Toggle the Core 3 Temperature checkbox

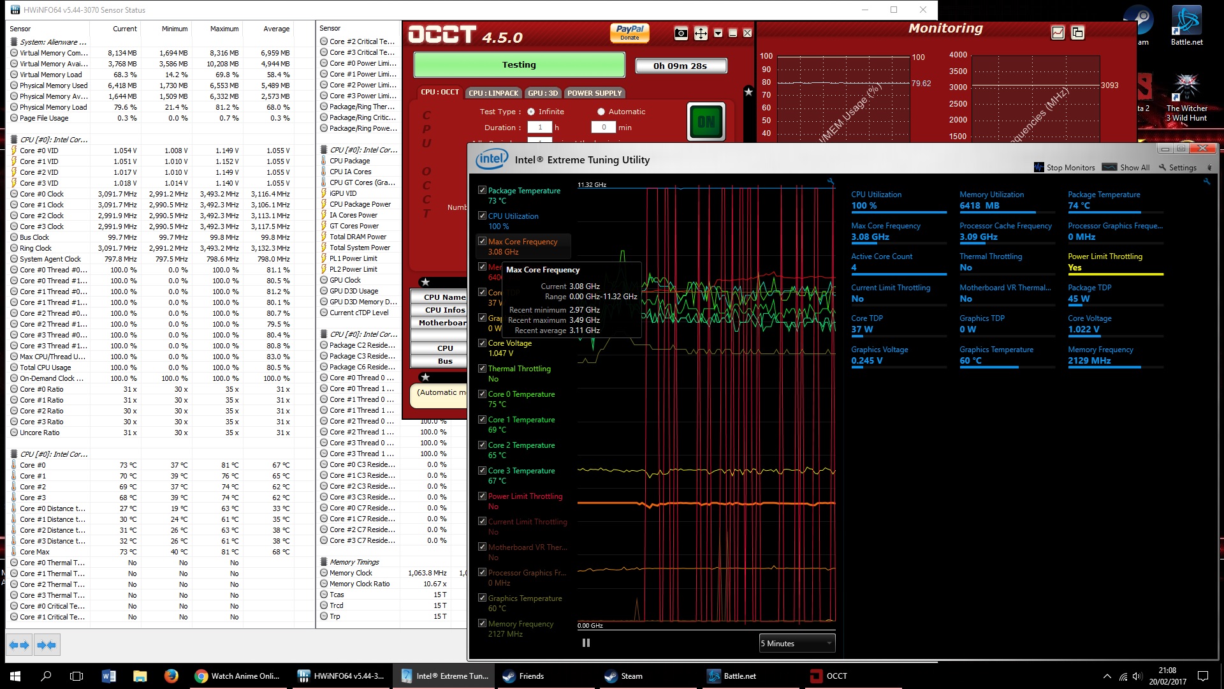pos(483,470)
